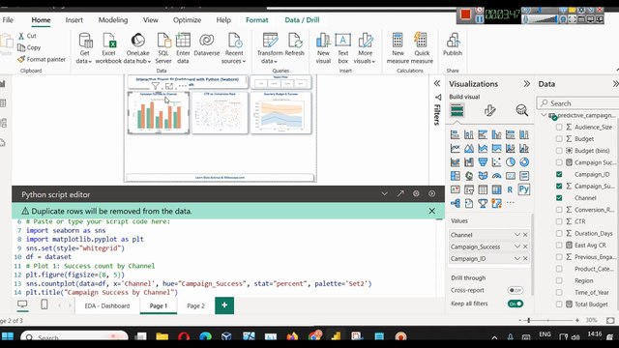Open Campaign_ID value field dropdown
619x348 pixels.
pos(517,258)
